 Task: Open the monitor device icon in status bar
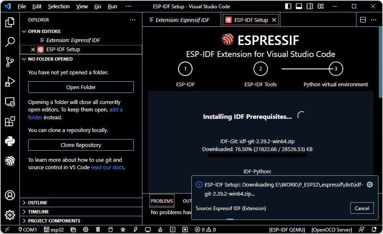click(148, 229)
